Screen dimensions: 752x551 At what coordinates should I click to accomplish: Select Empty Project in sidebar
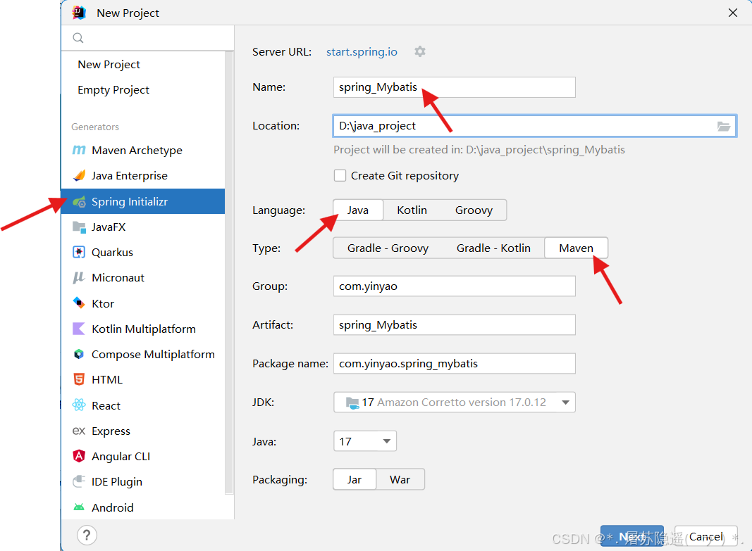tap(113, 89)
